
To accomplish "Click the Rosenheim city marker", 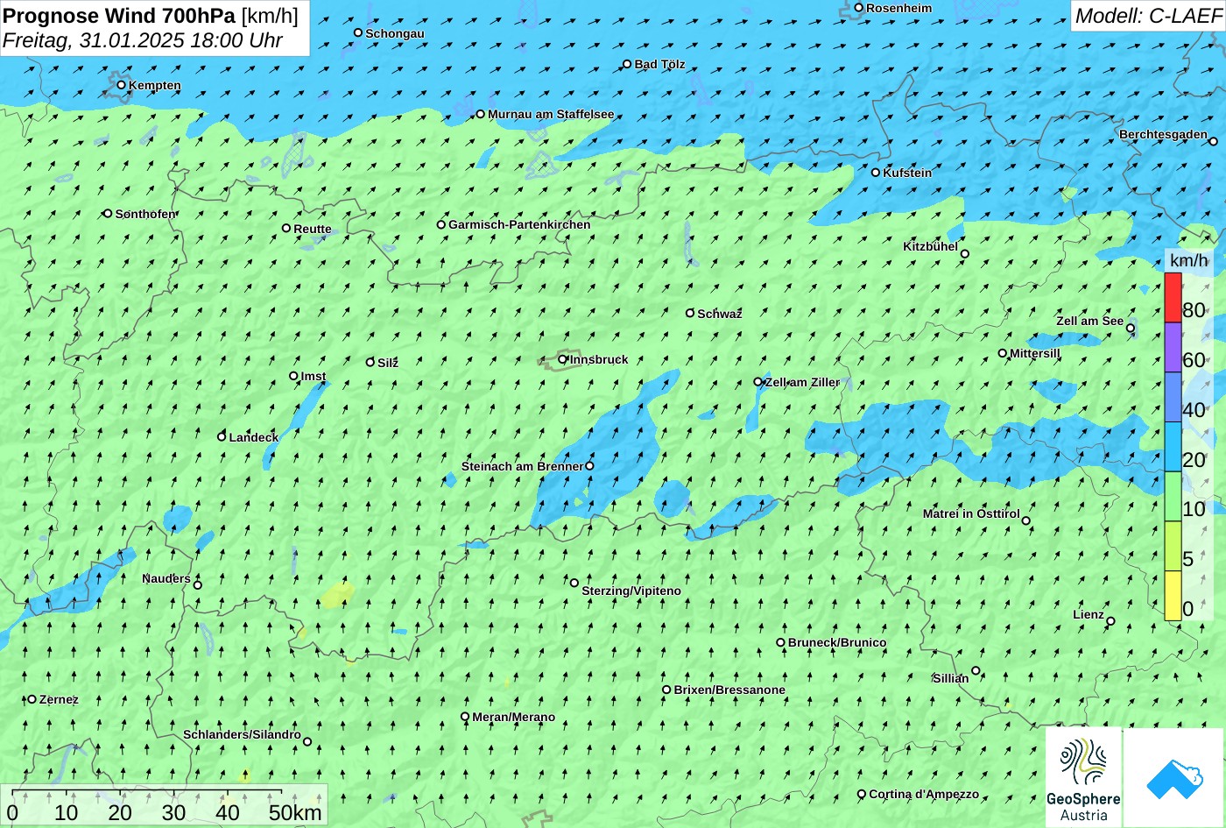I will click(x=859, y=8).
